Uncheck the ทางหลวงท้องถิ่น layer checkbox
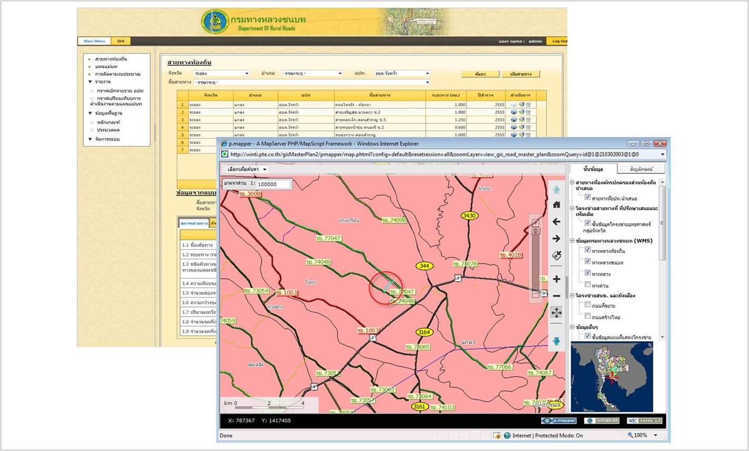 pos(587,250)
